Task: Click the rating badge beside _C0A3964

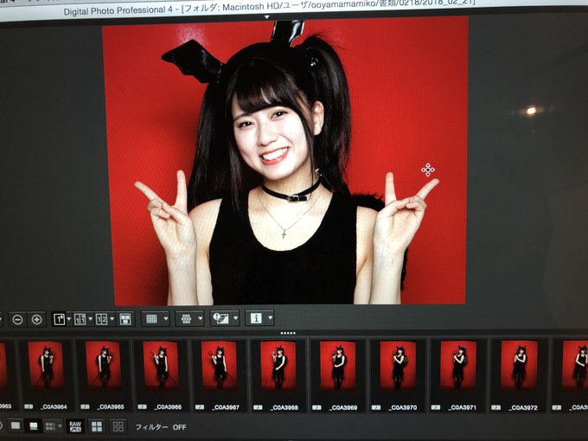Action: 29,406
